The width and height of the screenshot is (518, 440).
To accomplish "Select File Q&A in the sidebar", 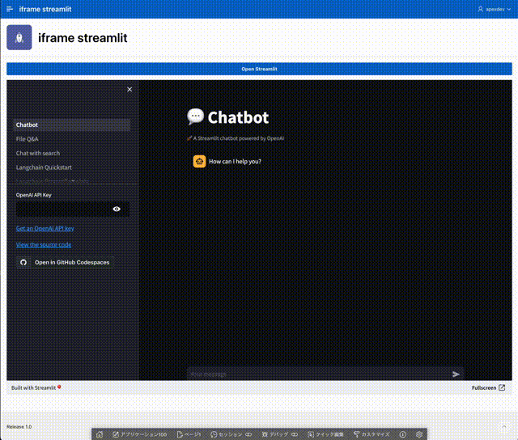I will tap(27, 139).
